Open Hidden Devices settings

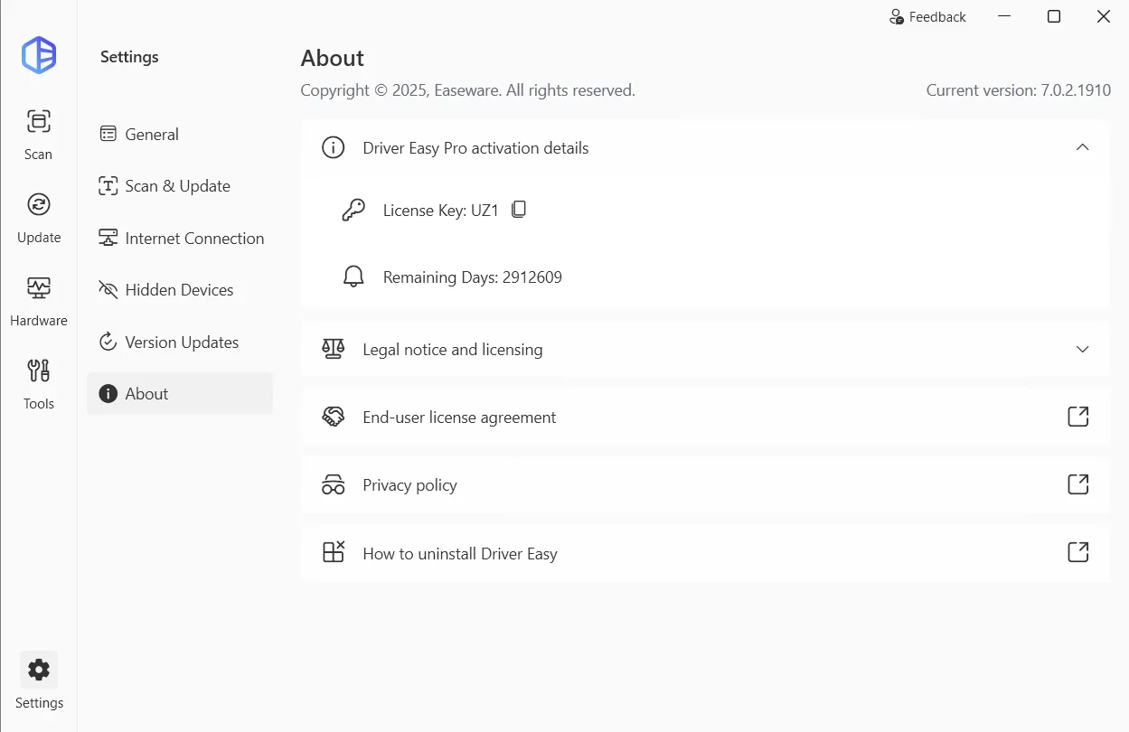point(180,290)
